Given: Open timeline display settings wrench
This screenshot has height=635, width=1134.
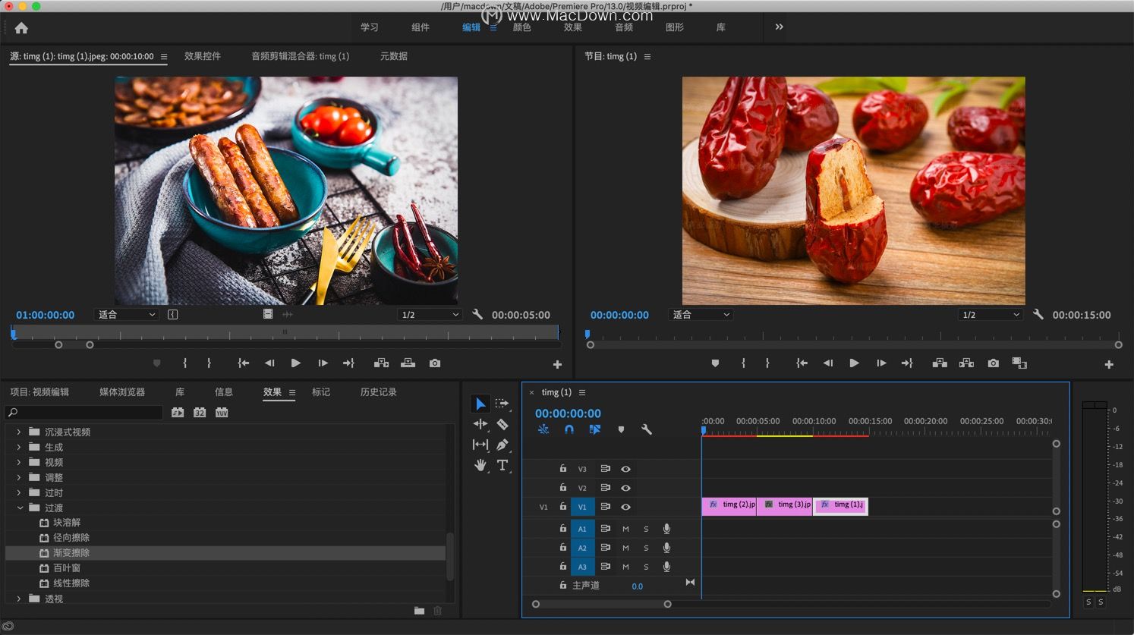Looking at the screenshot, I should pyautogui.click(x=646, y=429).
